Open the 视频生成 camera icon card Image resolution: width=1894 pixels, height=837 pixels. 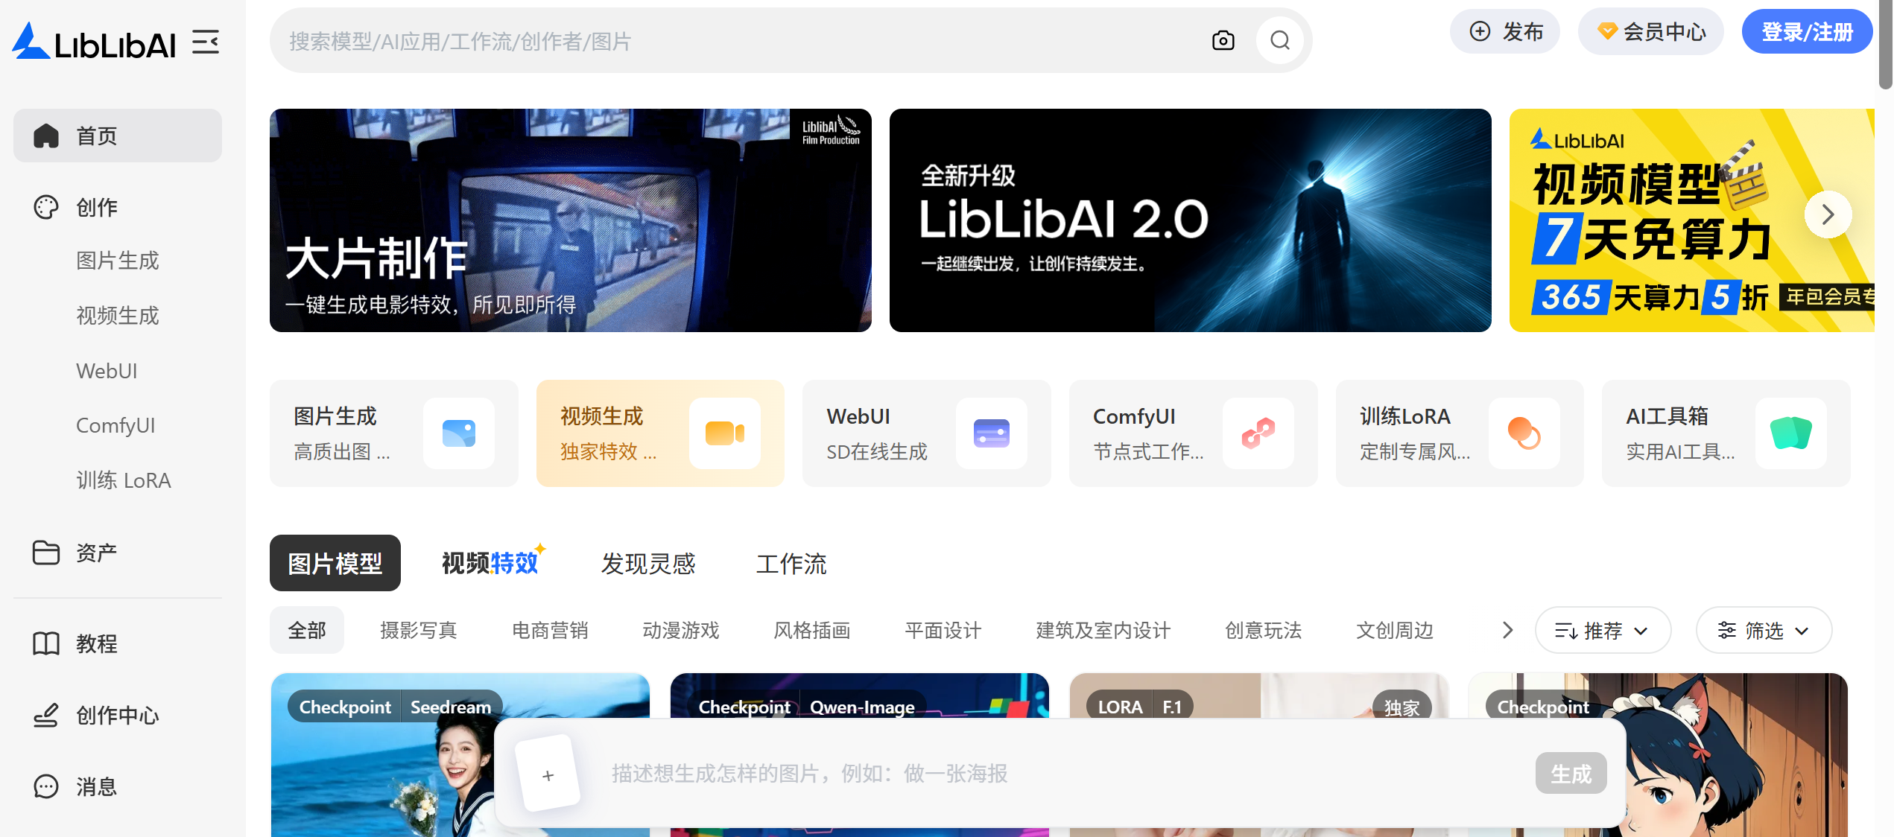click(x=723, y=433)
